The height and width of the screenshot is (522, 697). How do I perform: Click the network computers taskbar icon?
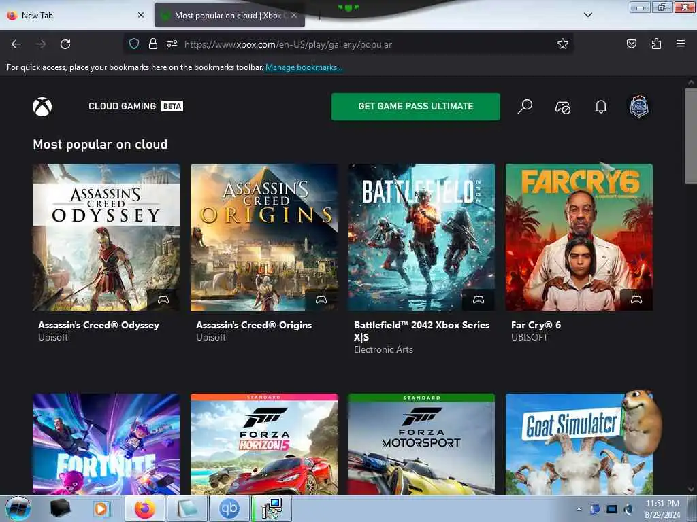[x=272, y=508]
